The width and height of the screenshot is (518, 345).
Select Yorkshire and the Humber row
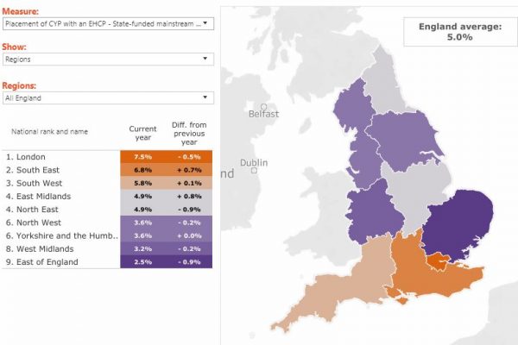(x=60, y=235)
